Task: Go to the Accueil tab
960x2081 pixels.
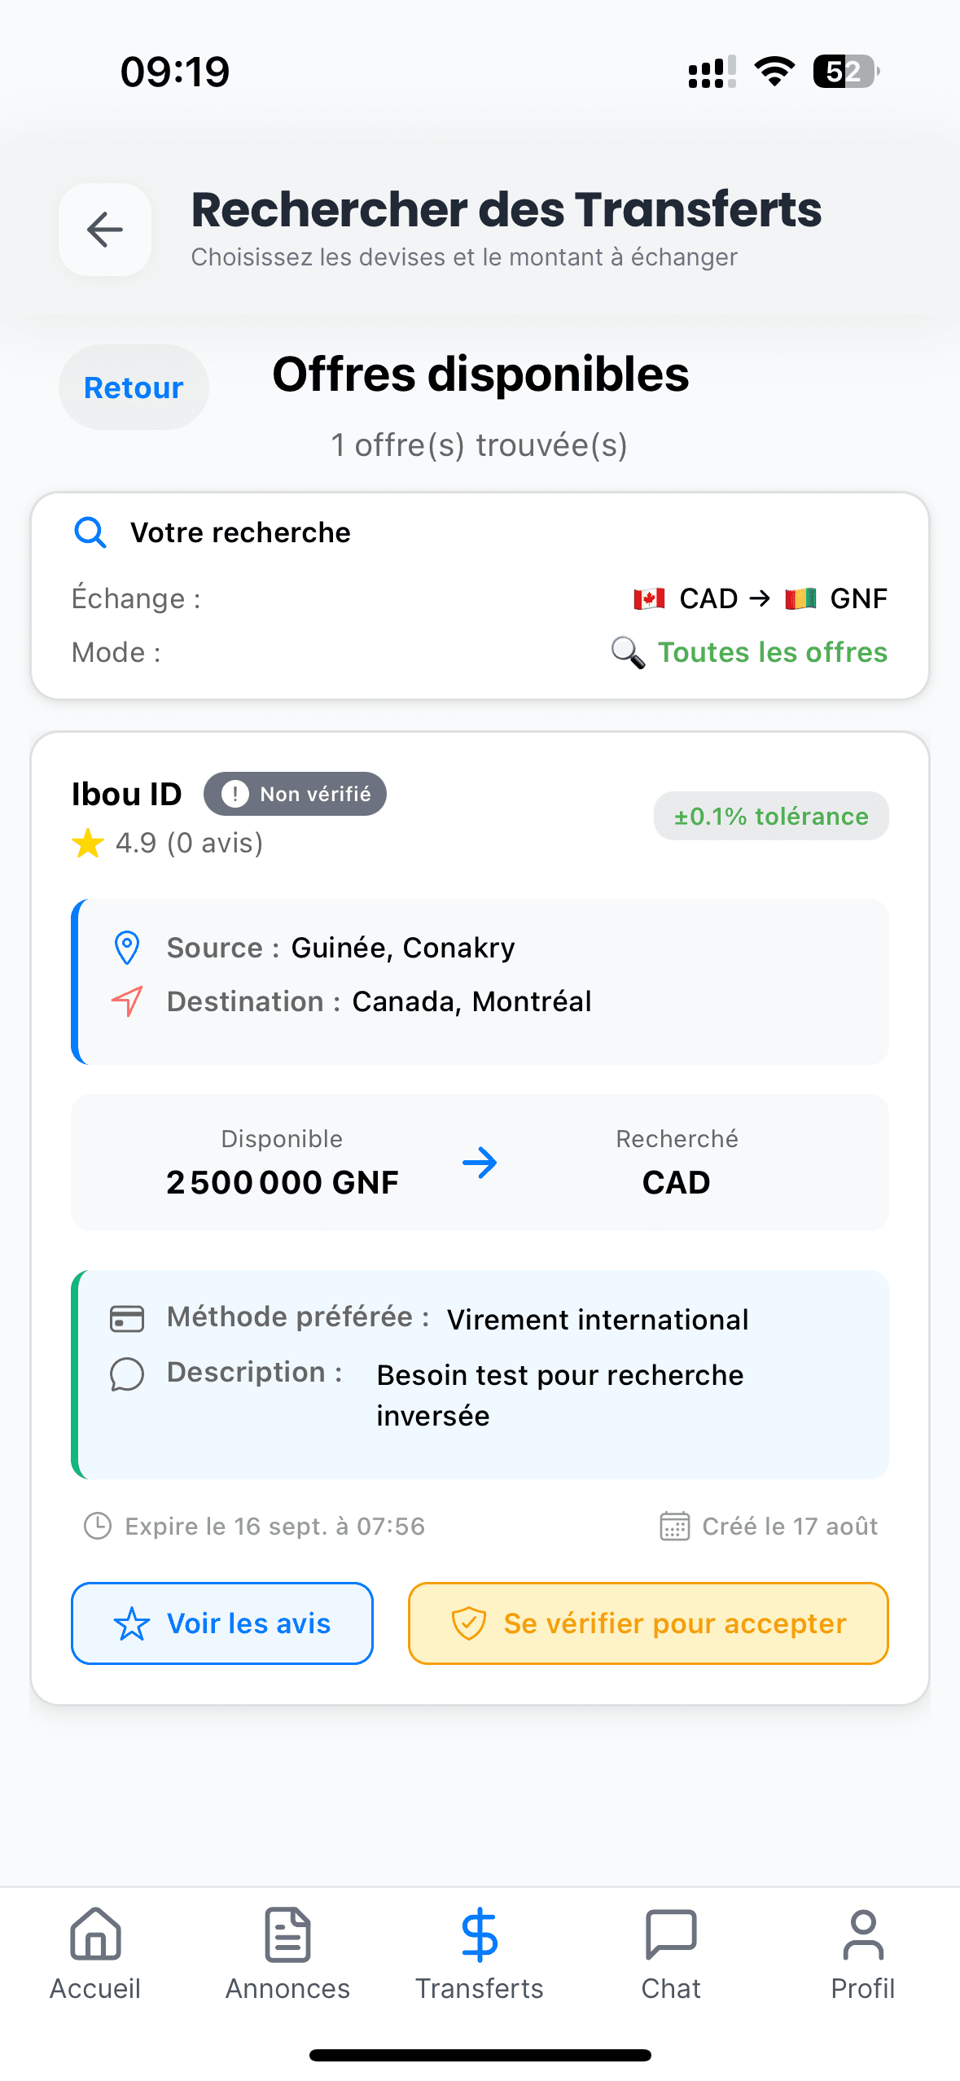Action: click(x=95, y=1954)
